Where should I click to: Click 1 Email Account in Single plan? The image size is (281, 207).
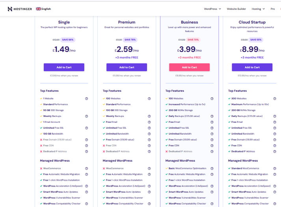tap(52, 122)
